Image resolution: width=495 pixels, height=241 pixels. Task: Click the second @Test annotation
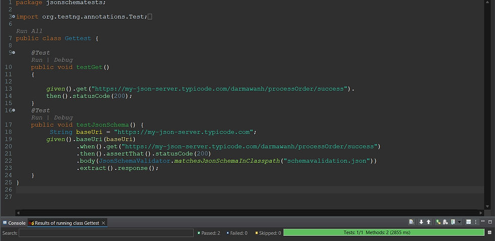(40, 110)
